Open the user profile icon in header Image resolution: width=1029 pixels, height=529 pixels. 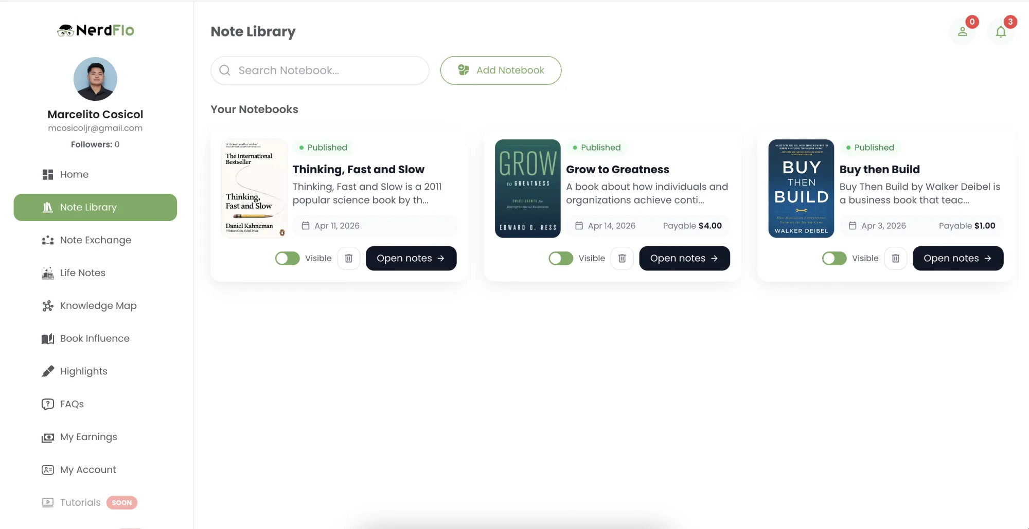point(963,32)
